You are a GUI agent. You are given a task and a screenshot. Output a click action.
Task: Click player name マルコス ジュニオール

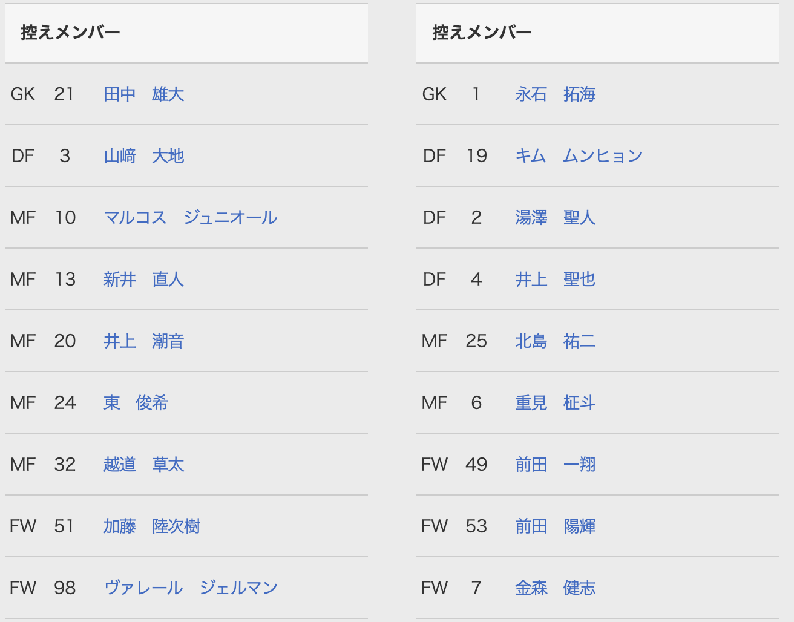pyautogui.click(x=191, y=218)
